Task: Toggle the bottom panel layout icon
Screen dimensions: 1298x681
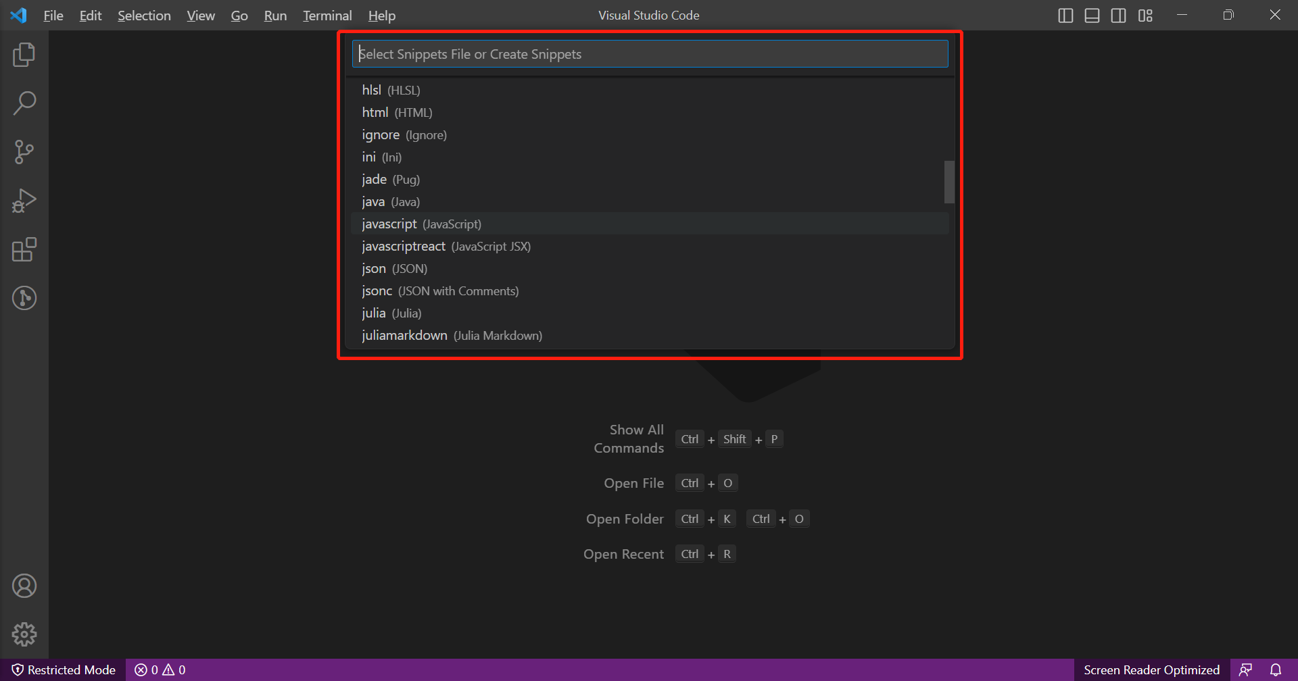Action: pos(1092,16)
